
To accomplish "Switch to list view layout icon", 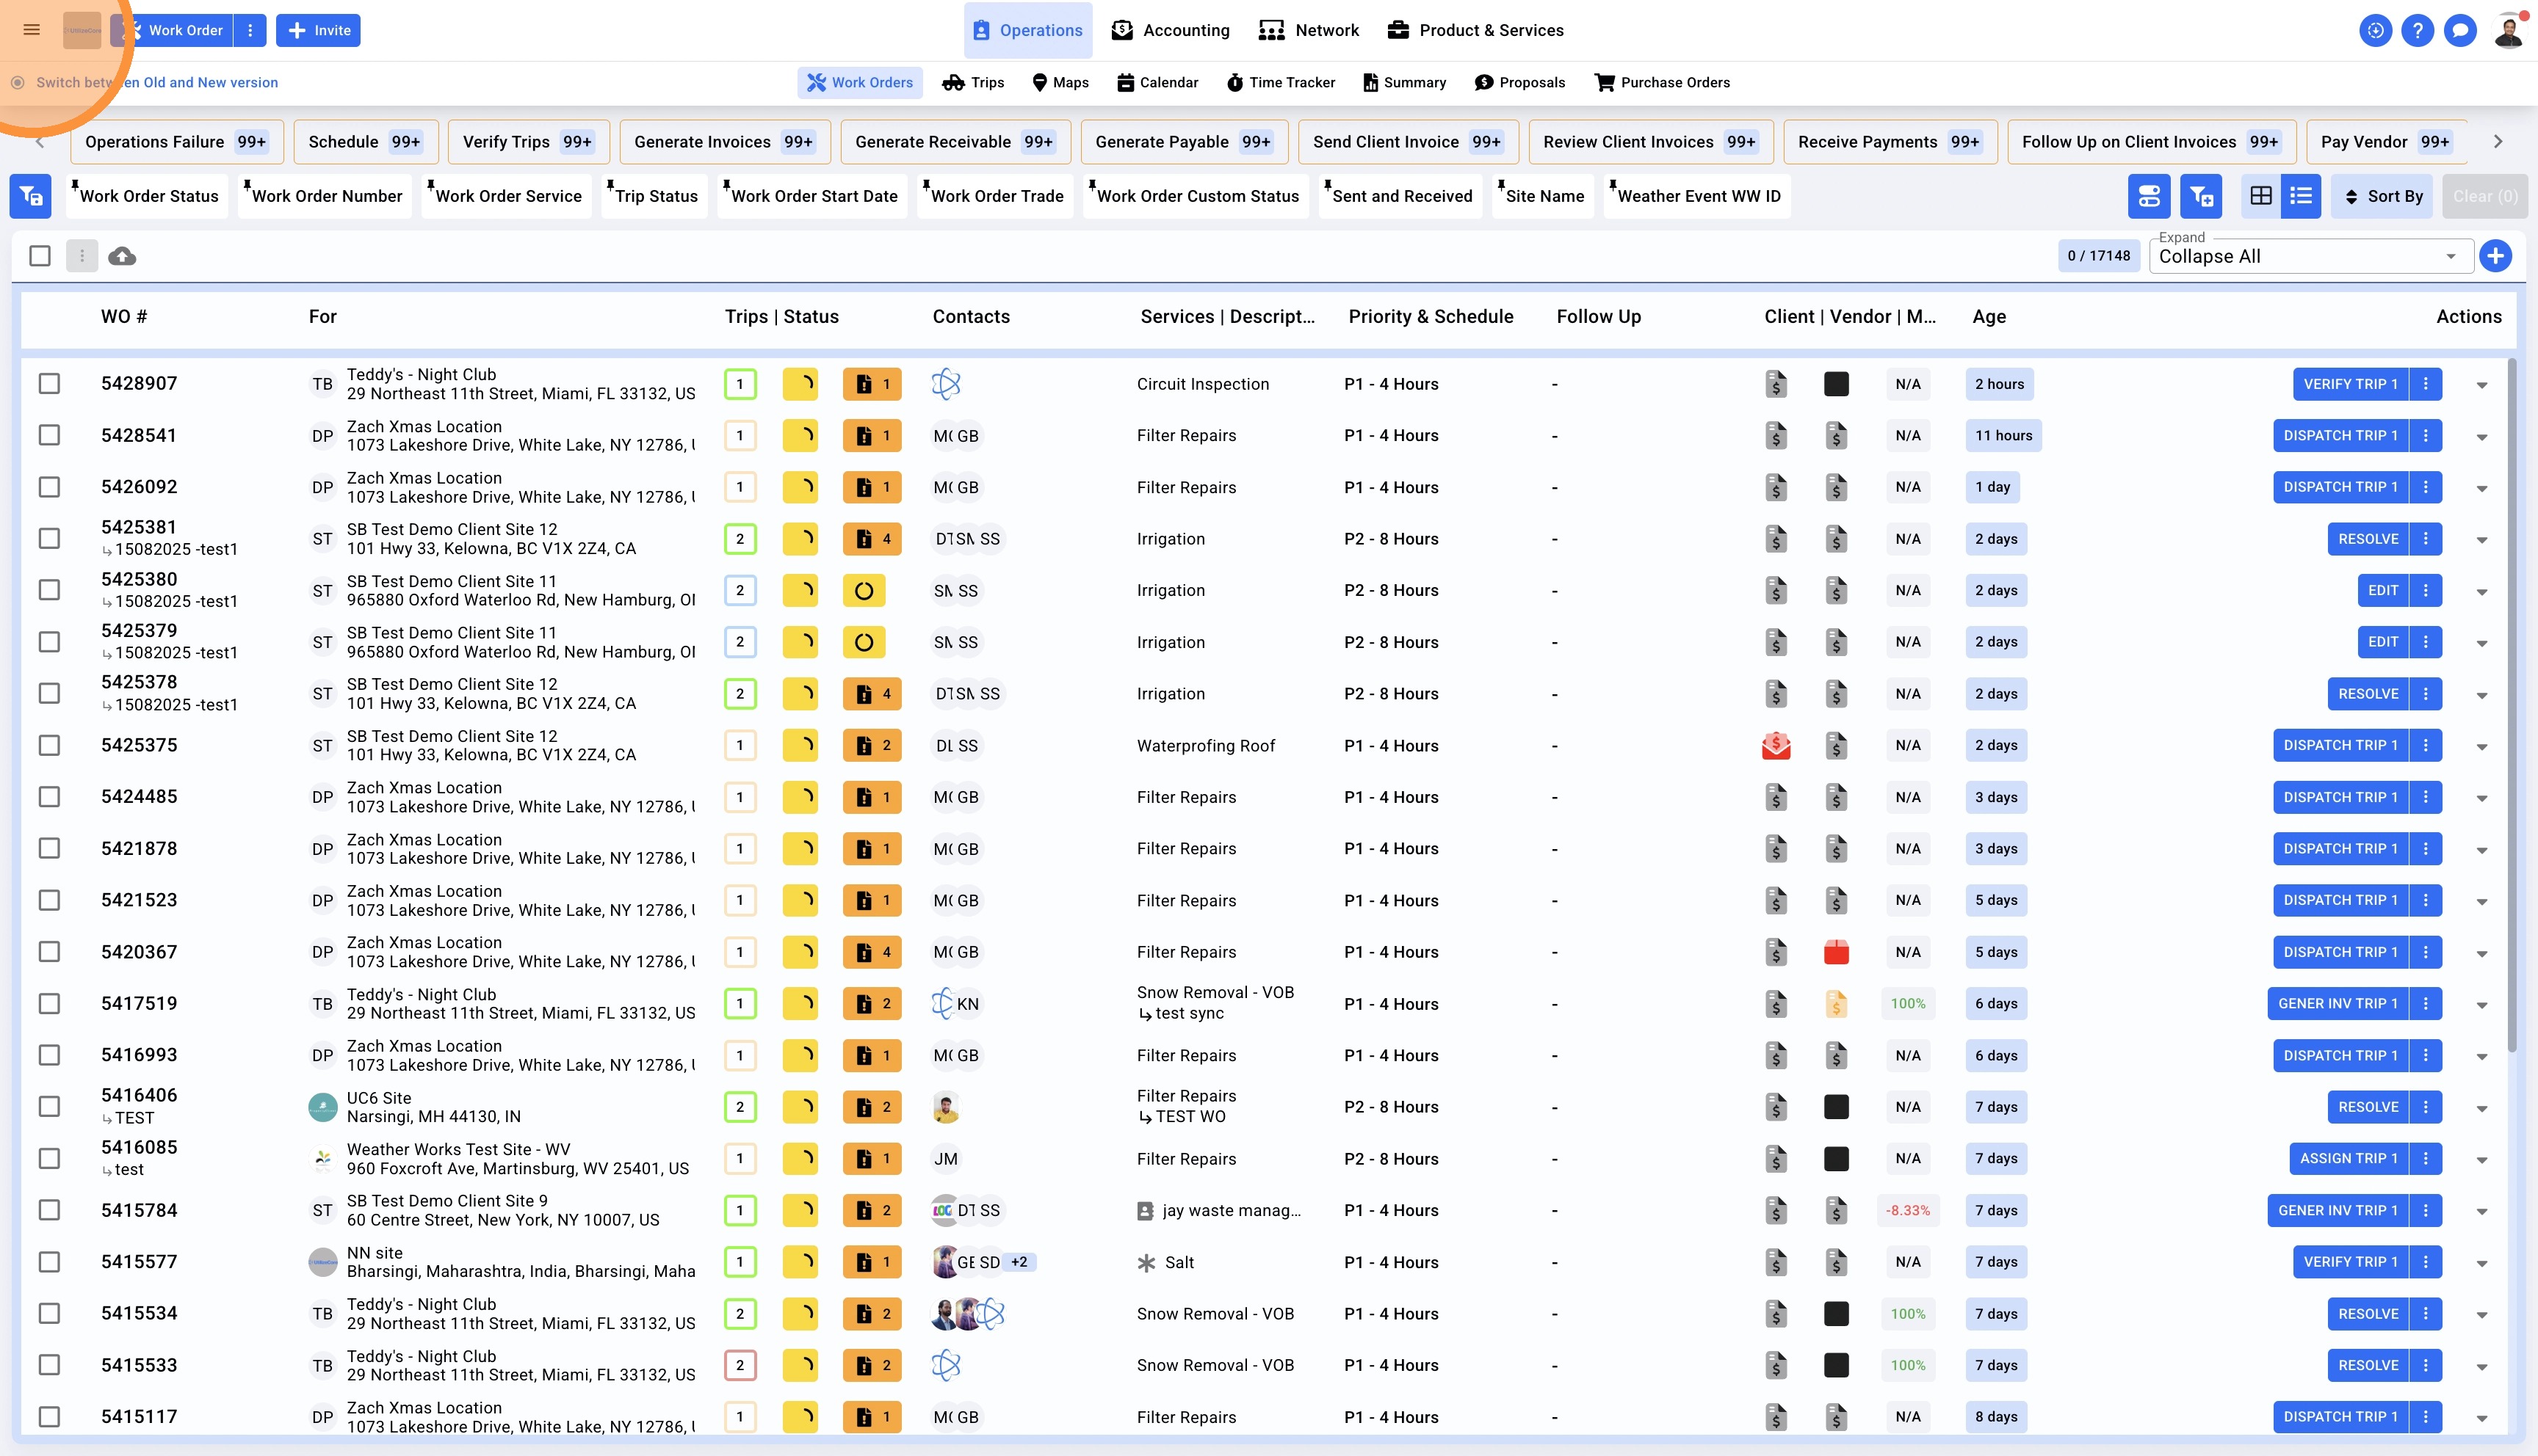I will point(2301,196).
